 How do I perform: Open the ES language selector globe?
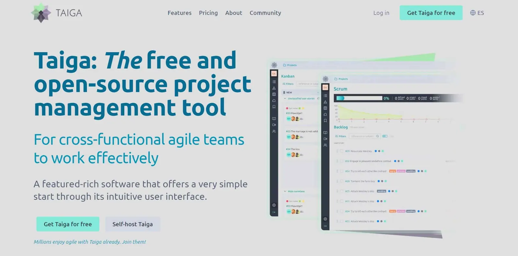[x=477, y=13]
